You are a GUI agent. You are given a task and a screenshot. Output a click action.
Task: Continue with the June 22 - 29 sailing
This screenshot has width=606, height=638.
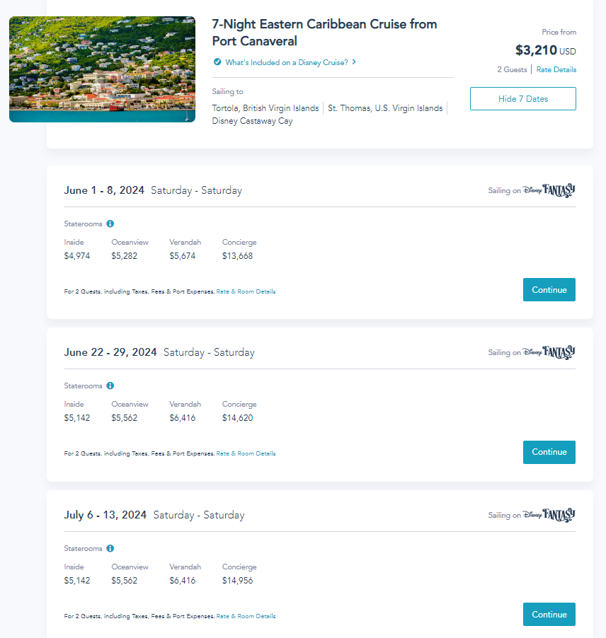coord(549,452)
